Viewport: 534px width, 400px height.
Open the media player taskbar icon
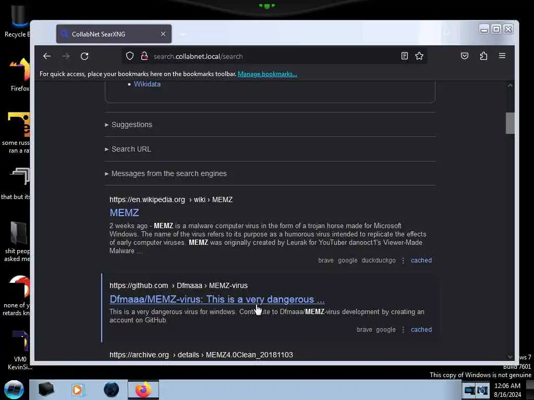point(78,390)
